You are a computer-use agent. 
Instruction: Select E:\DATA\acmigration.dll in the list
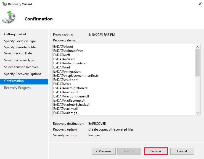tap(71, 88)
